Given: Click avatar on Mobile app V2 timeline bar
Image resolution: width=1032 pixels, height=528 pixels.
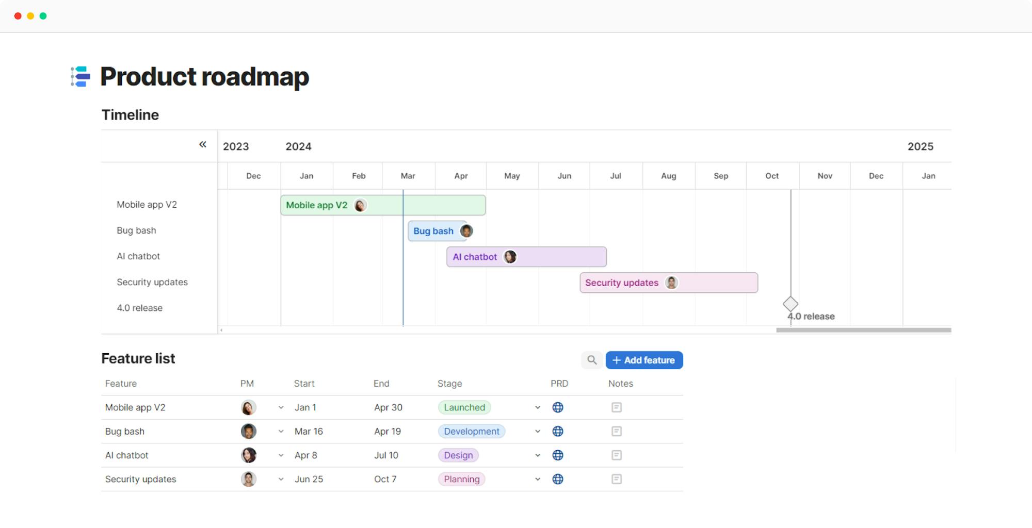Looking at the screenshot, I should click(x=360, y=205).
